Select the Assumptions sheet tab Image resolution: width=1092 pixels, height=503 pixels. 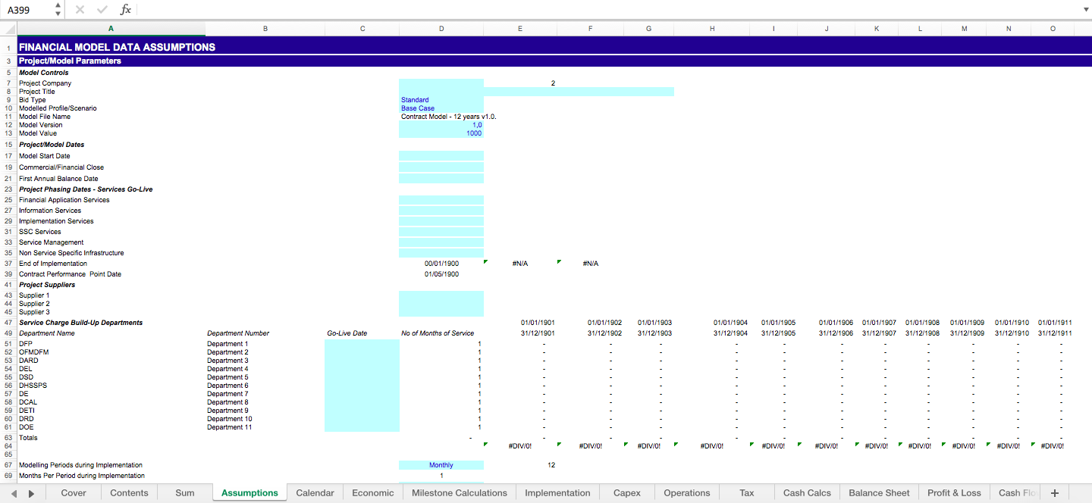[x=249, y=493]
